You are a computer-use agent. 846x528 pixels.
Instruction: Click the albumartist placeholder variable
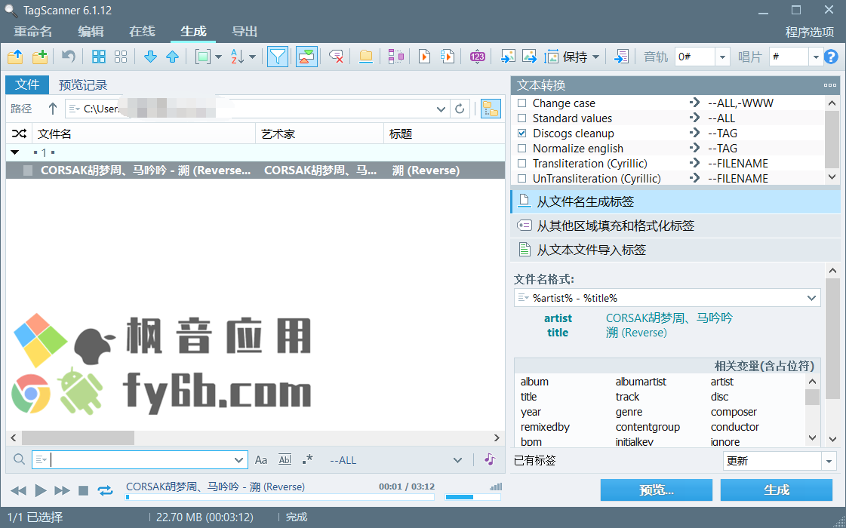point(641,382)
